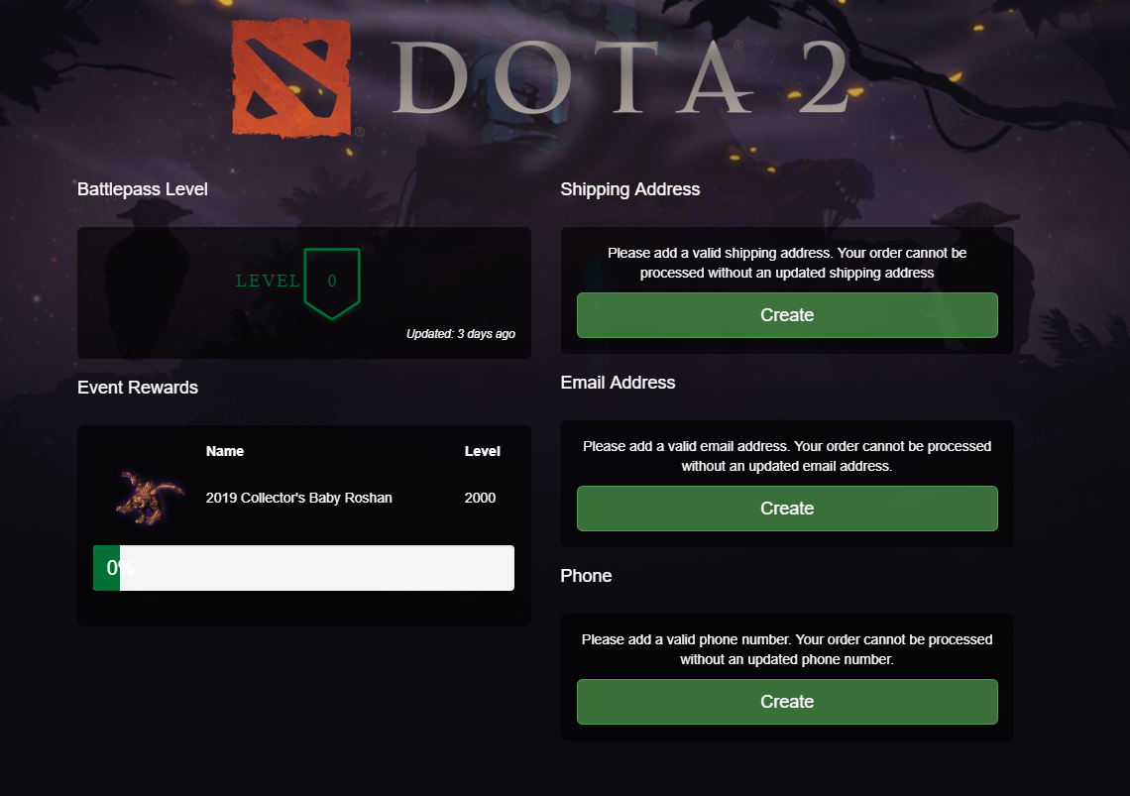The image size is (1130, 796).
Task: Click the shipping address warning message
Action: pyautogui.click(x=787, y=263)
